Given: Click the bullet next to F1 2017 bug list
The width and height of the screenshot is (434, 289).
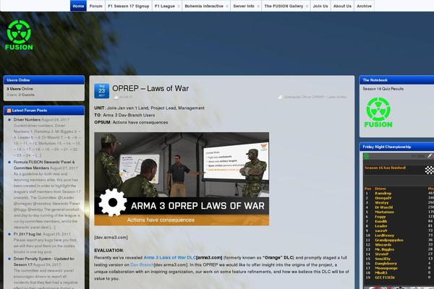Looking at the screenshot, I should click(x=9, y=234).
